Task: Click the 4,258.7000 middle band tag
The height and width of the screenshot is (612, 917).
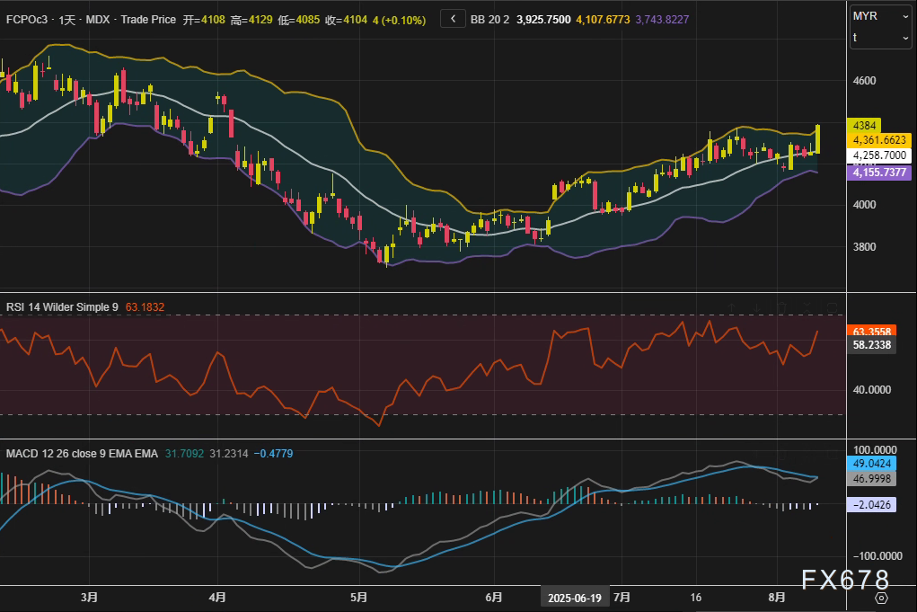Action: coord(878,155)
